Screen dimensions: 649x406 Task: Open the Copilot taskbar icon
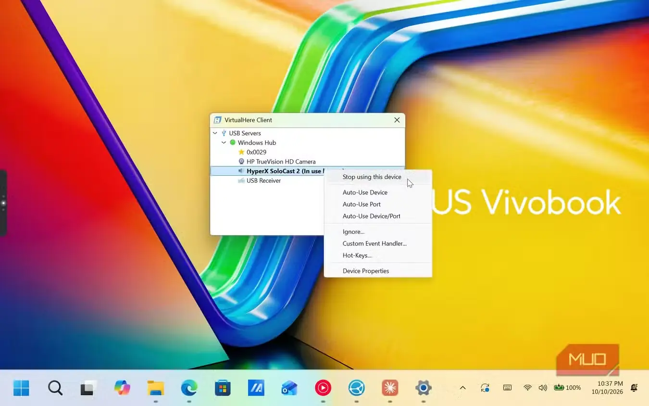click(x=122, y=388)
